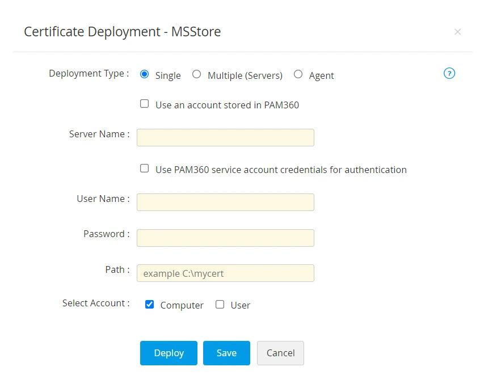Click the Server Name label text
The image size is (480, 388).
(97, 134)
